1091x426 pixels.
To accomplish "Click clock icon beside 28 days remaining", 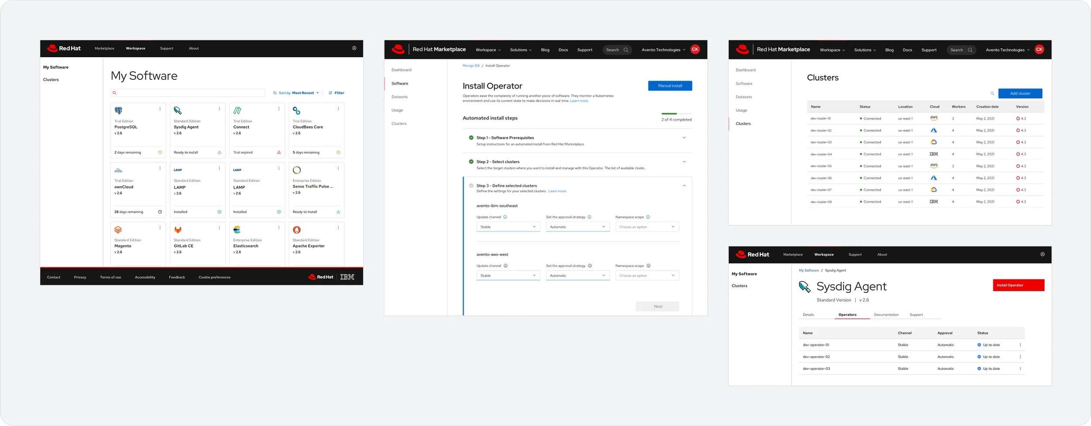I will [x=160, y=212].
